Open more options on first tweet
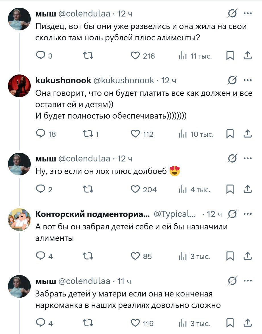 coord(248,13)
